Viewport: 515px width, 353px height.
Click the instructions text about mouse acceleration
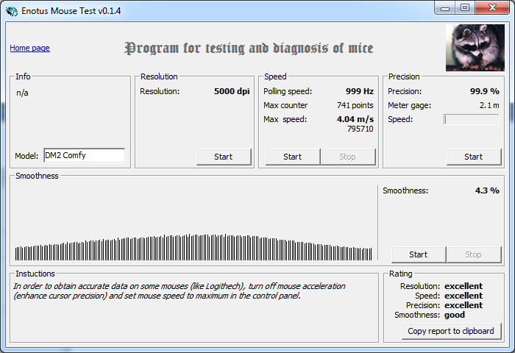(x=180, y=291)
